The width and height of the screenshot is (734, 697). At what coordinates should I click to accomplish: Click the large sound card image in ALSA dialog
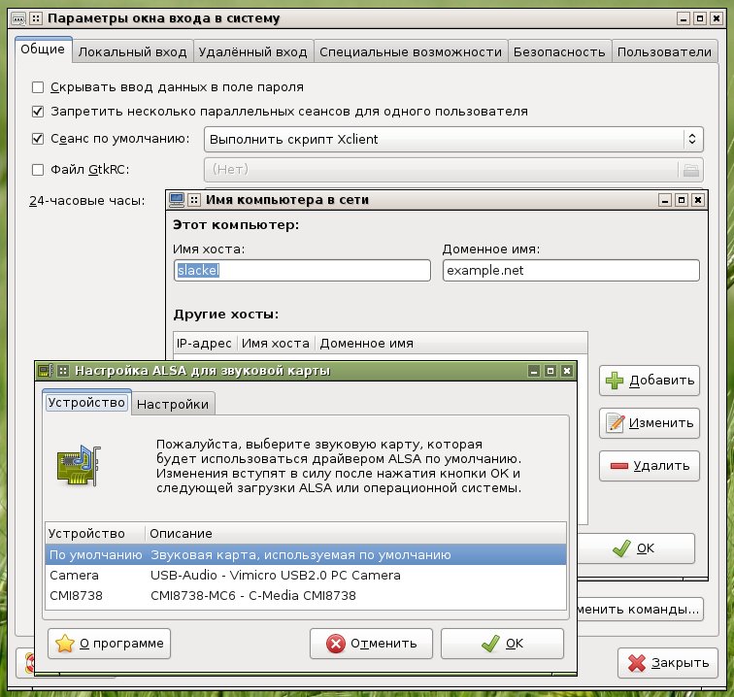tap(79, 465)
